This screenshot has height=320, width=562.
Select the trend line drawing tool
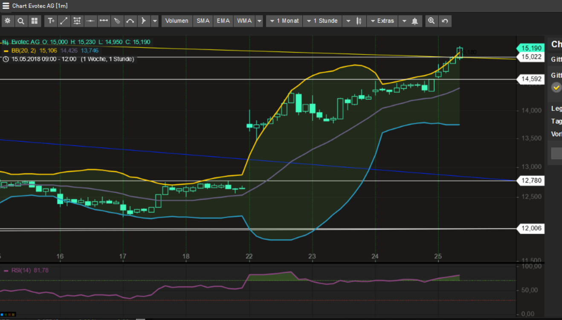click(x=64, y=21)
